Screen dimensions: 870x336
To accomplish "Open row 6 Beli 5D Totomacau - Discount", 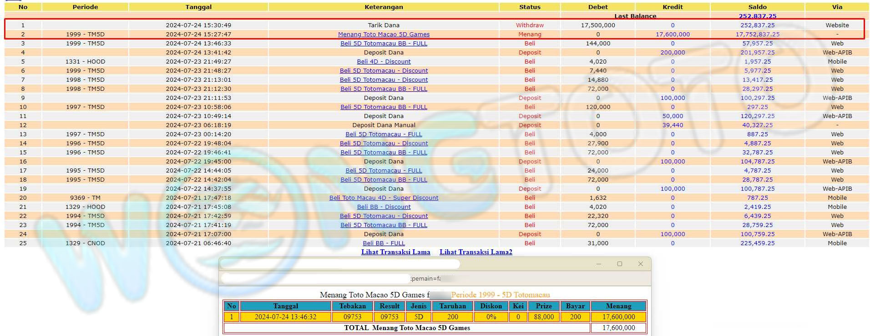I will click(x=384, y=71).
